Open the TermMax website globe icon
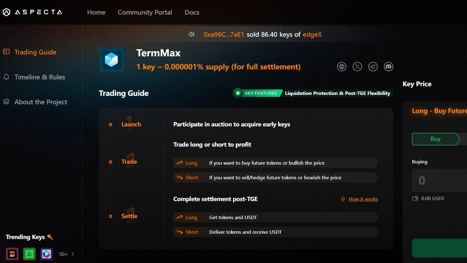467x263 pixels. [x=342, y=67]
